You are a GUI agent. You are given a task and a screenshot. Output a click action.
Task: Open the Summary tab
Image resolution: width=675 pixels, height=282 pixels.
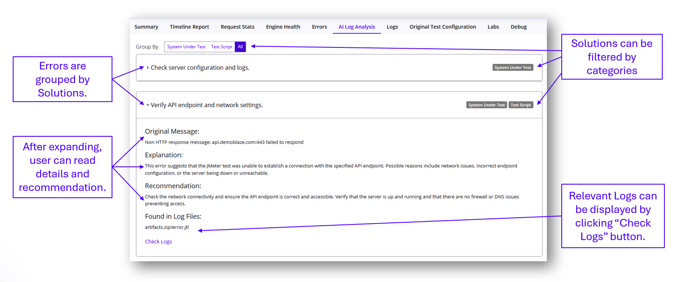tap(146, 27)
